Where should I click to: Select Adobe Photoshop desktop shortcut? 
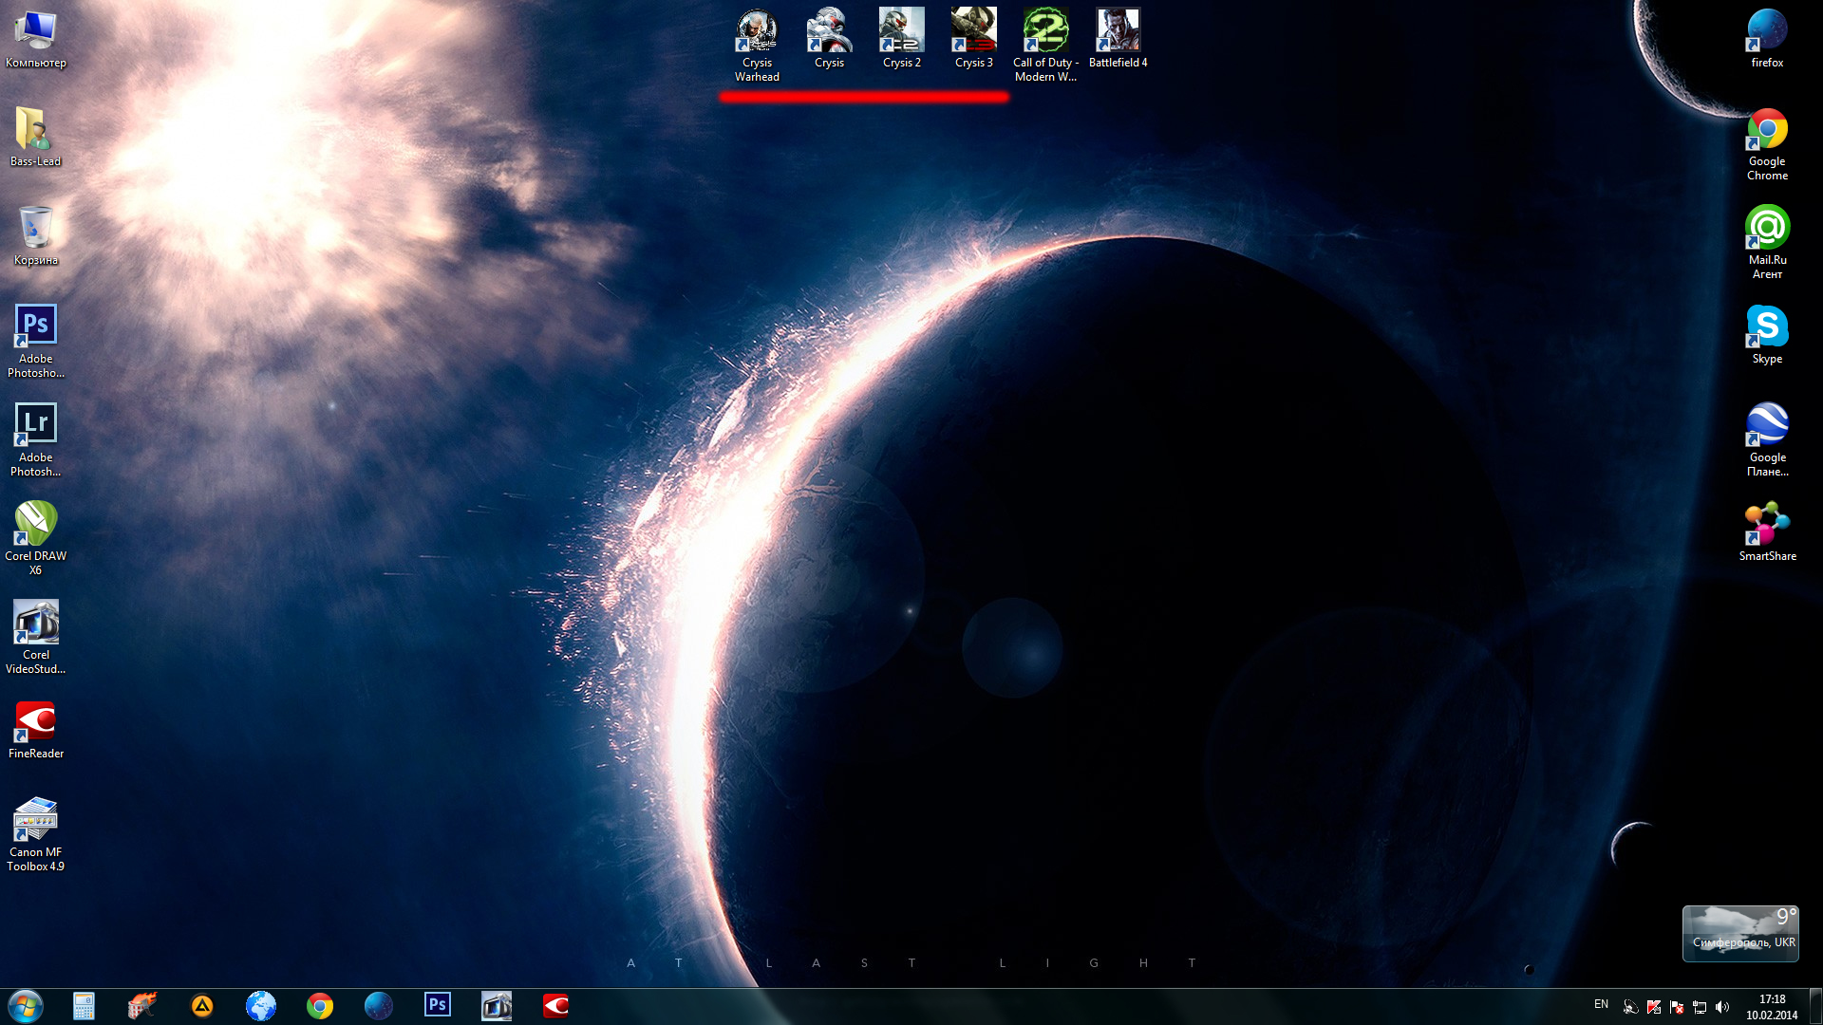pos(35,341)
